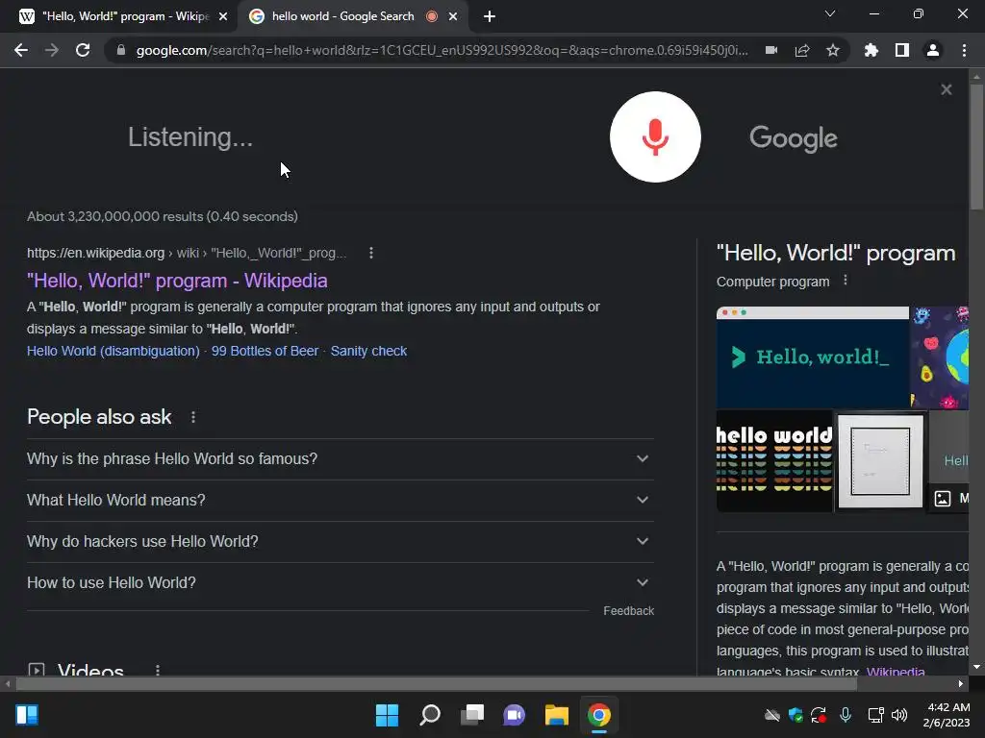The height and width of the screenshot is (738, 985).
Task: Click the address bar URL
Action: (442, 50)
